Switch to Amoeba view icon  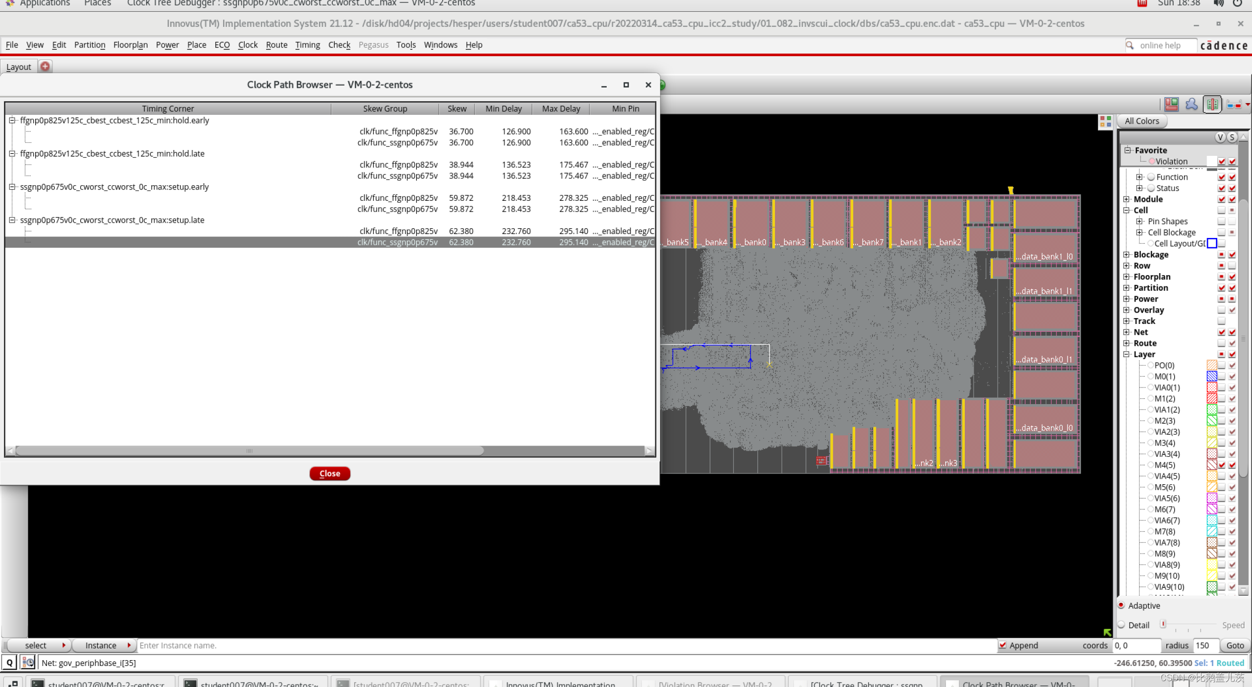point(1191,104)
